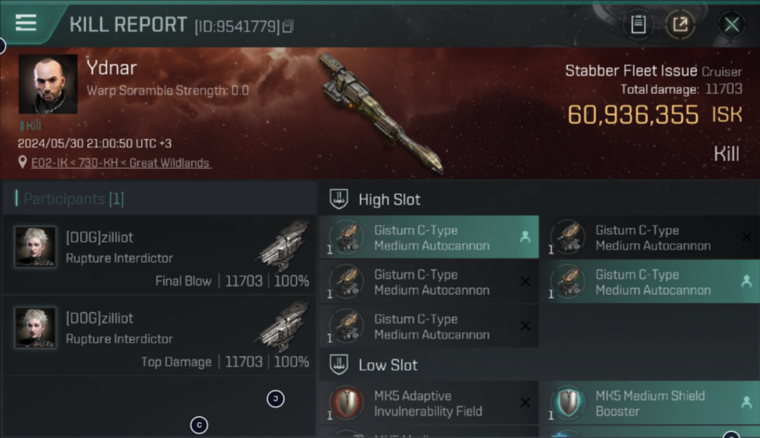Viewport: 760px width, 438px height.
Task: Copy the kill report ID icon
Action: (287, 26)
